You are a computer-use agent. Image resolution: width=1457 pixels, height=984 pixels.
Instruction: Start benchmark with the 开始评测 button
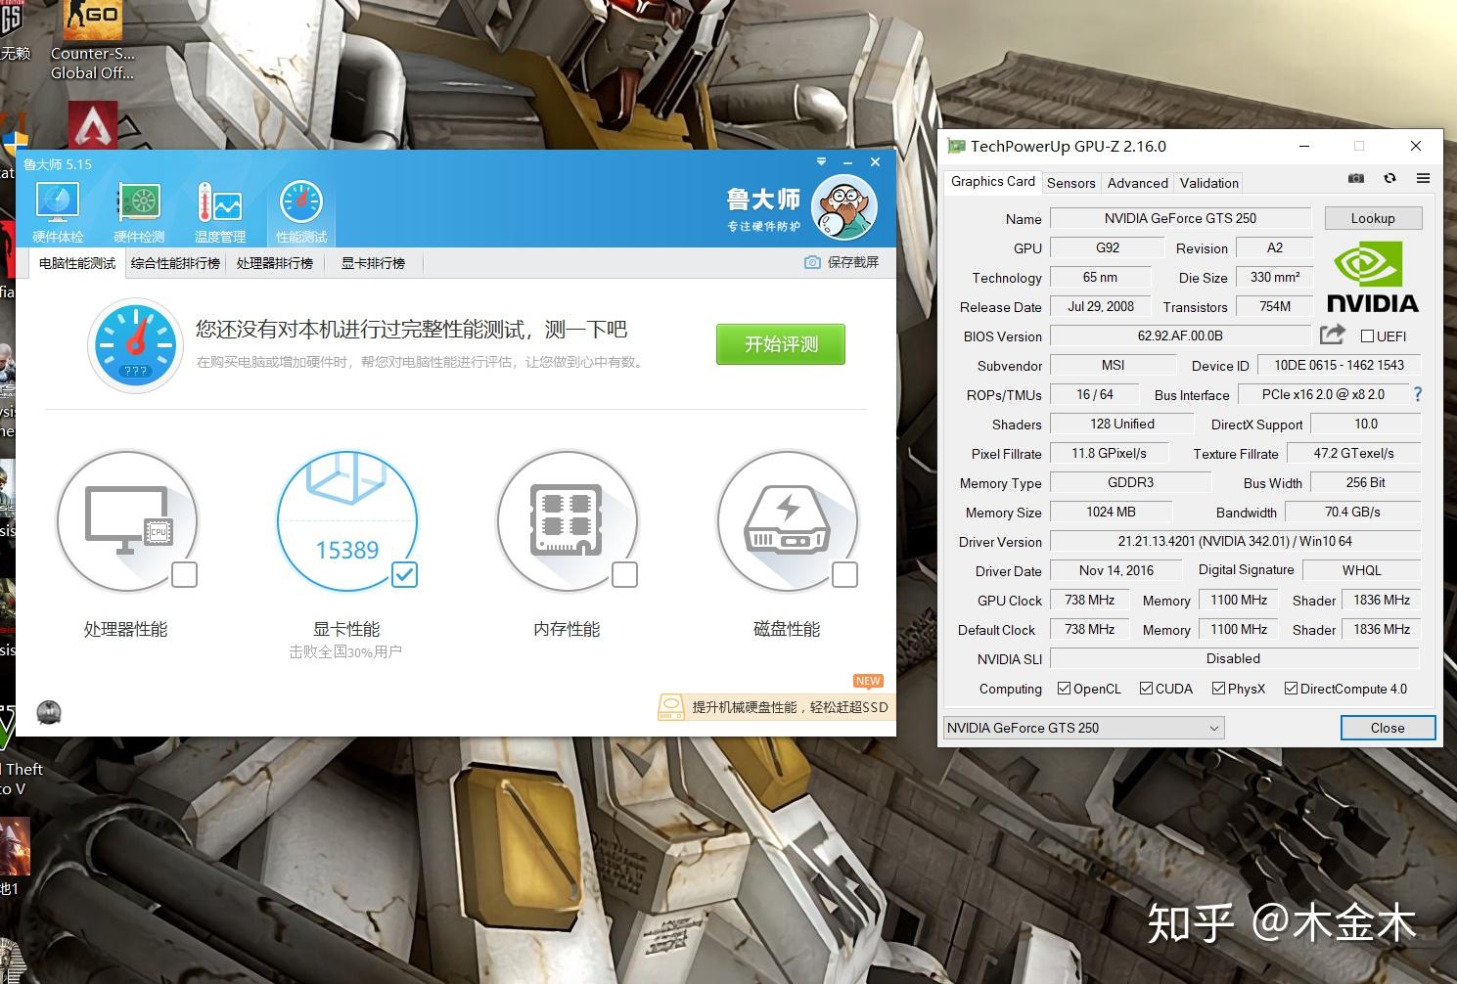[x=780, y=344]
